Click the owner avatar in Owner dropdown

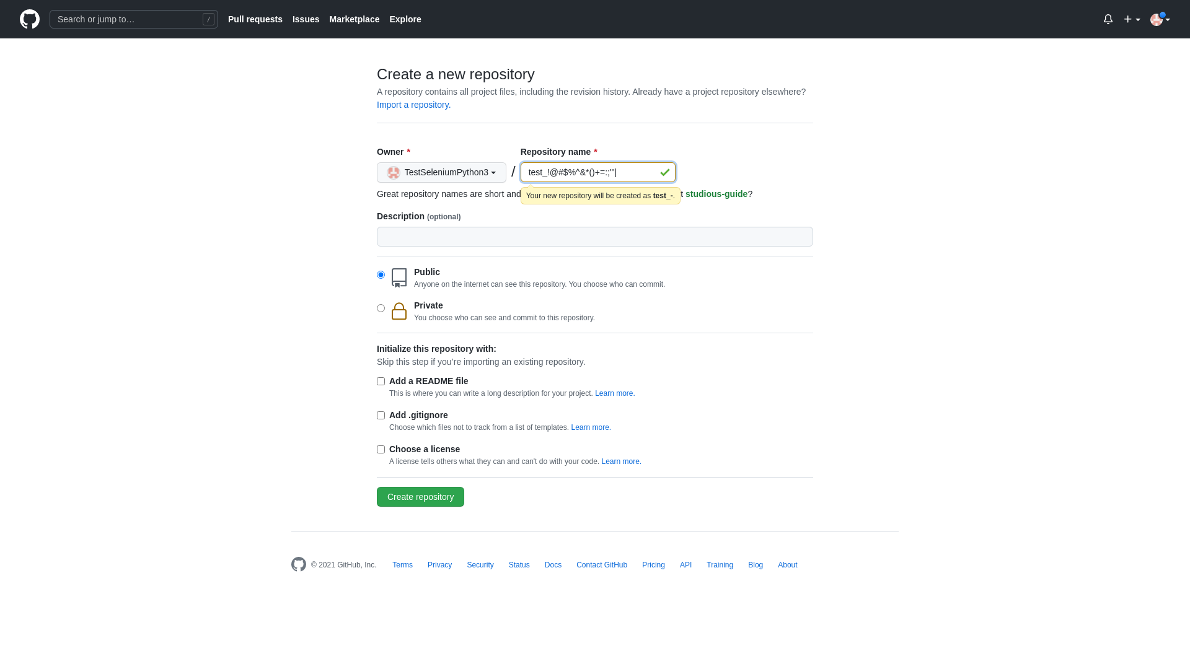pos(394,172)
